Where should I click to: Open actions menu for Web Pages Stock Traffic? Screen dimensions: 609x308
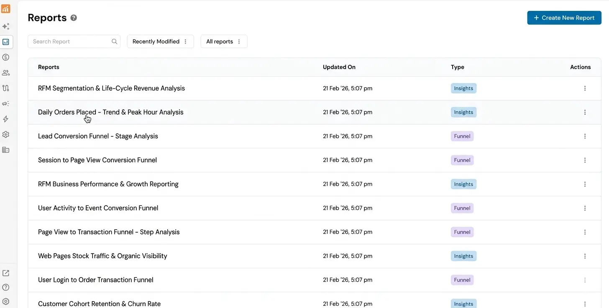click(x=585, y=256)
